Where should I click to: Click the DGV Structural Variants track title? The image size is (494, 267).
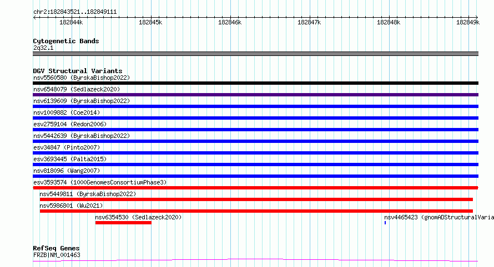(78, 71)
